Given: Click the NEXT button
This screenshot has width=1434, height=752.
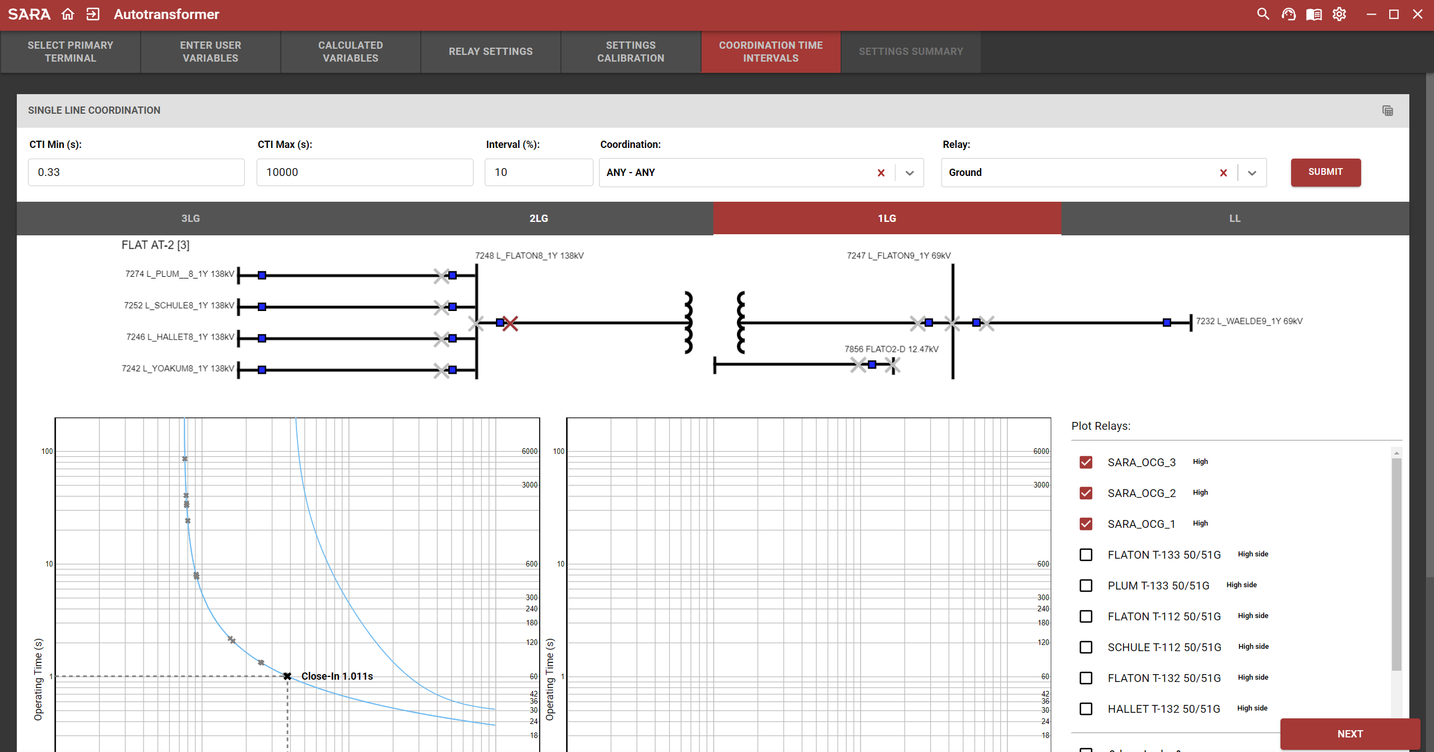Looking at the screenshot, I should click(x=1351, y=734).
